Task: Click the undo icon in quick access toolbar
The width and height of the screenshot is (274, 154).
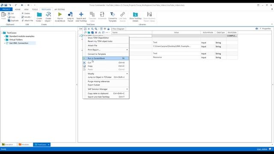Action: [10, 5]
